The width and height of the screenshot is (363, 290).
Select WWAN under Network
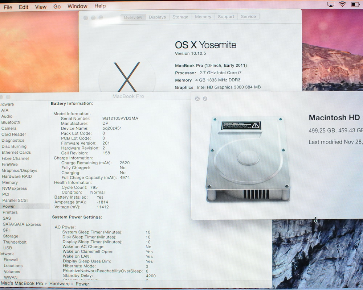[11, 277]
